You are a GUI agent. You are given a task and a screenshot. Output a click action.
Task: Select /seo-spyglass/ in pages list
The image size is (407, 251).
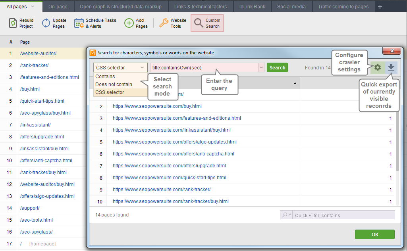click(37, 232)
